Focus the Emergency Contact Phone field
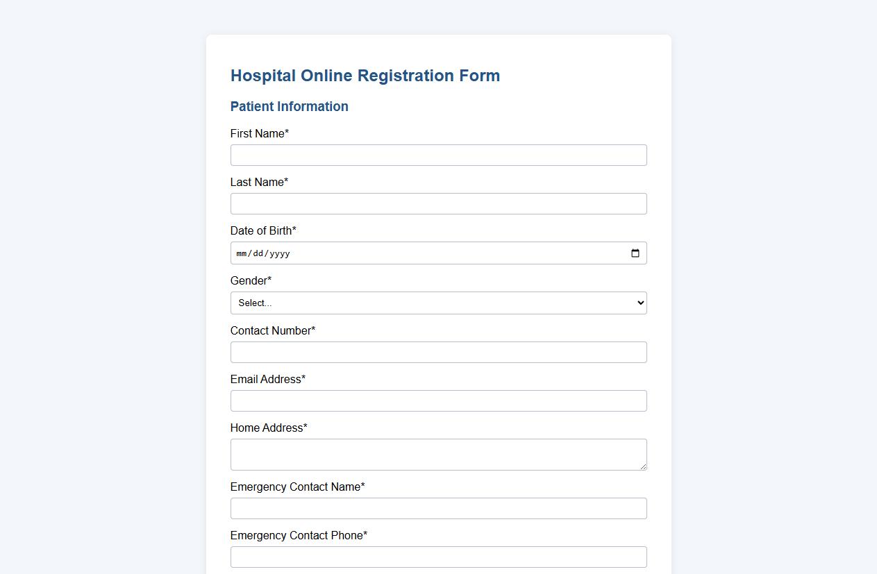 (x=438, y=557)
